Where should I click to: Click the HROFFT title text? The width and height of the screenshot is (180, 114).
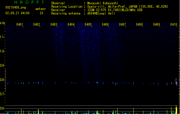(x=29, y=2)
